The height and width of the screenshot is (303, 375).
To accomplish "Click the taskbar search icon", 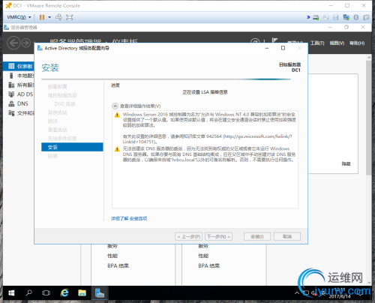I will pos(29,292).
